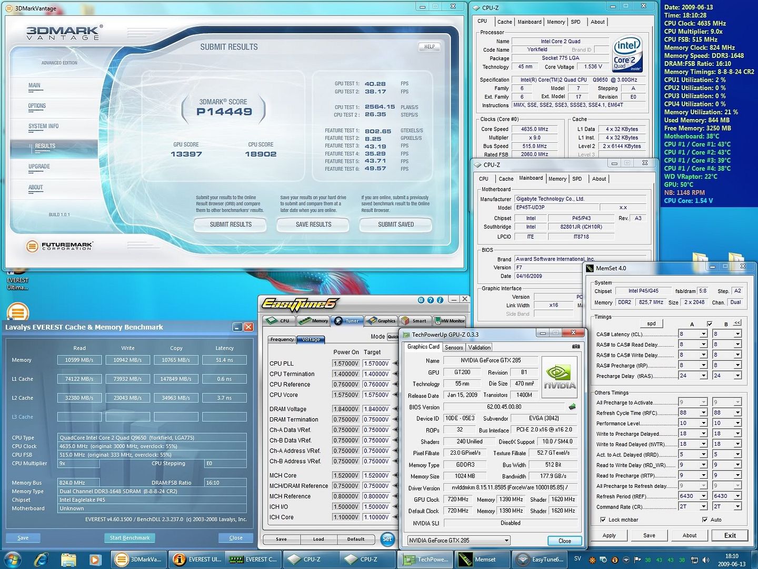Open the EasyTune6 HW Monitor tab
This screenshot has width=758, height=569.
coord(449,320)
